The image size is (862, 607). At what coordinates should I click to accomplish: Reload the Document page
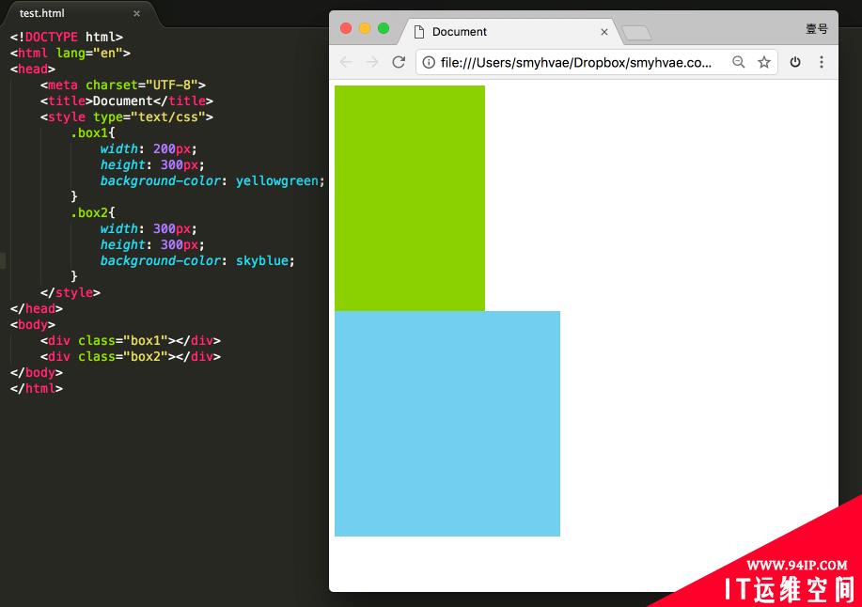pyautogui.click(x=399, y=62)
